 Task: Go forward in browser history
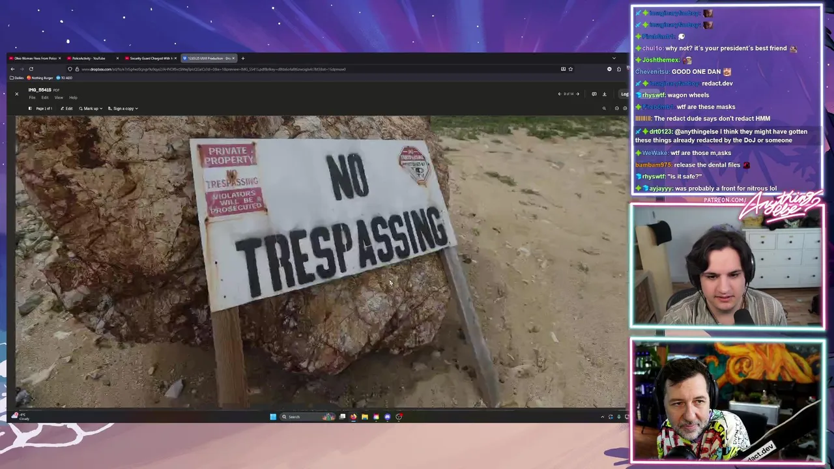point(22,69)
